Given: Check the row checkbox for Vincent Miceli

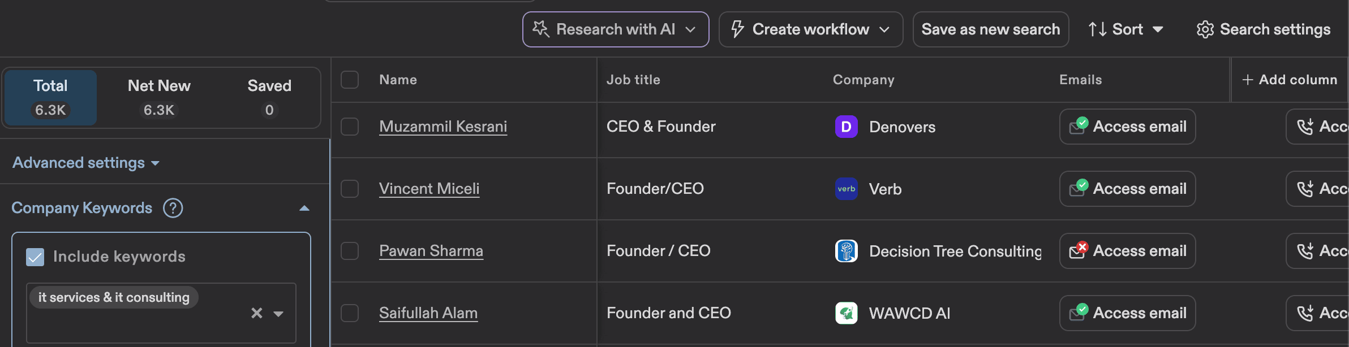Looking at the screenshot, I should (x=349, y=189).
